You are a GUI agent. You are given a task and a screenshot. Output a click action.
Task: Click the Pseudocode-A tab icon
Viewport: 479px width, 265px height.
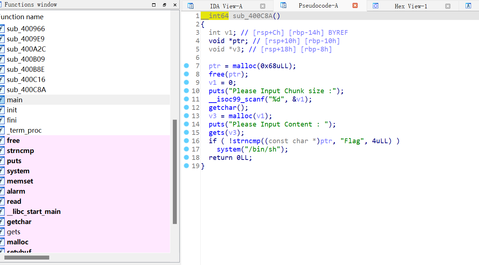tap(283, 5)
